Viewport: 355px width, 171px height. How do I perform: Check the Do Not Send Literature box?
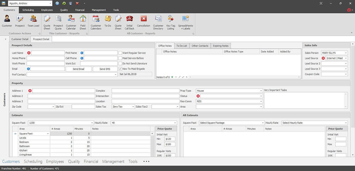point(120,63)
